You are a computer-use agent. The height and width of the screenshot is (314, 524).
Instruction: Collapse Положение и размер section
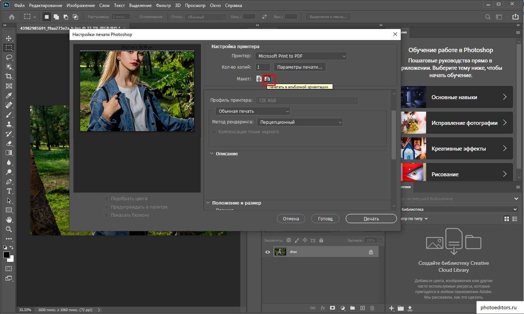click(x=208, y=203)
